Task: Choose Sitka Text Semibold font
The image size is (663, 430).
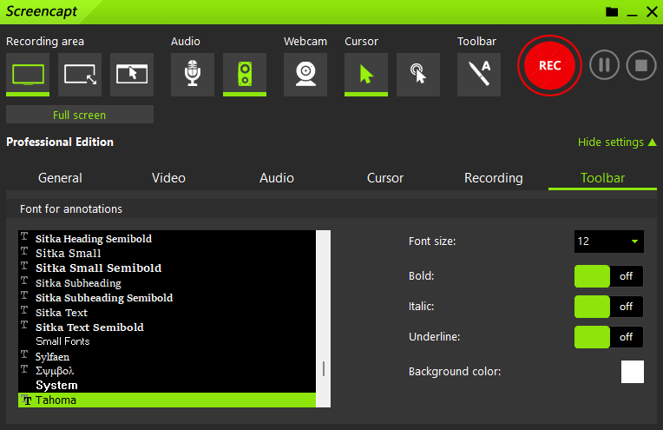Action: coord(167,327)
